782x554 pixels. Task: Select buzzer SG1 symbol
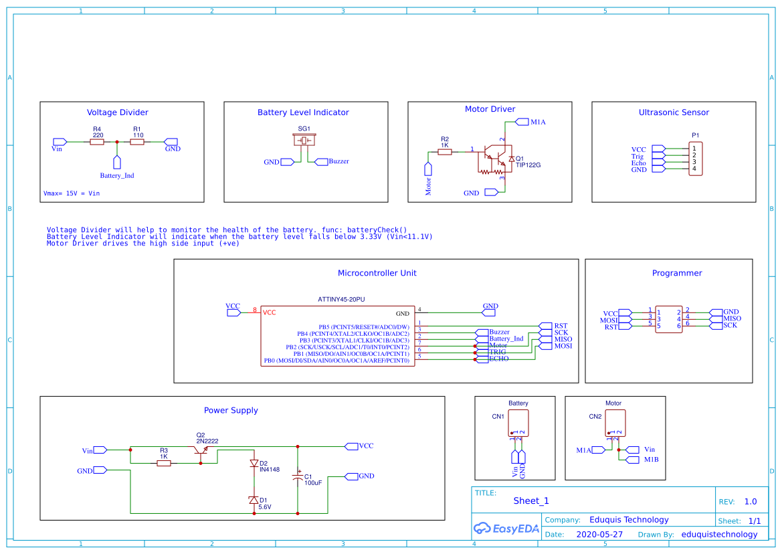[304, 140]
